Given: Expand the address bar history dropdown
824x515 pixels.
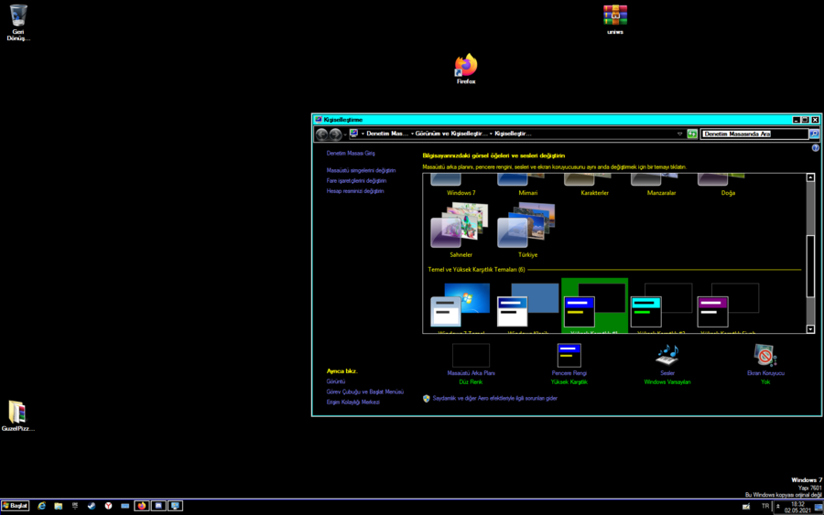Looking at the screenshot, I should click(679, 134).
